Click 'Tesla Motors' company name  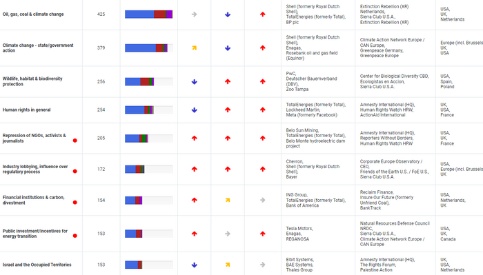299,228
